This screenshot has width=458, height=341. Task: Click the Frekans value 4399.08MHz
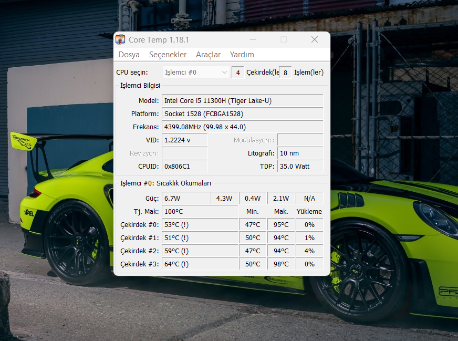coord(243,127)
